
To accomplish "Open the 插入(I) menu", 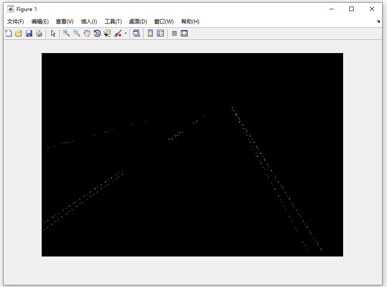I will [x=89, y=22].
